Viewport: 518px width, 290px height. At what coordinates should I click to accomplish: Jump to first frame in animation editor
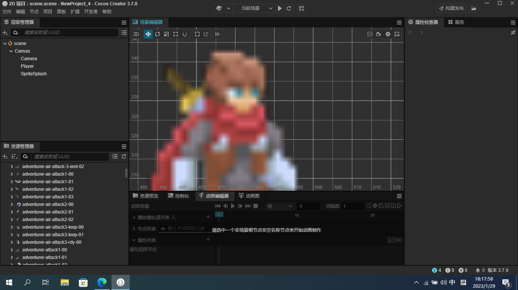(218, 206)
